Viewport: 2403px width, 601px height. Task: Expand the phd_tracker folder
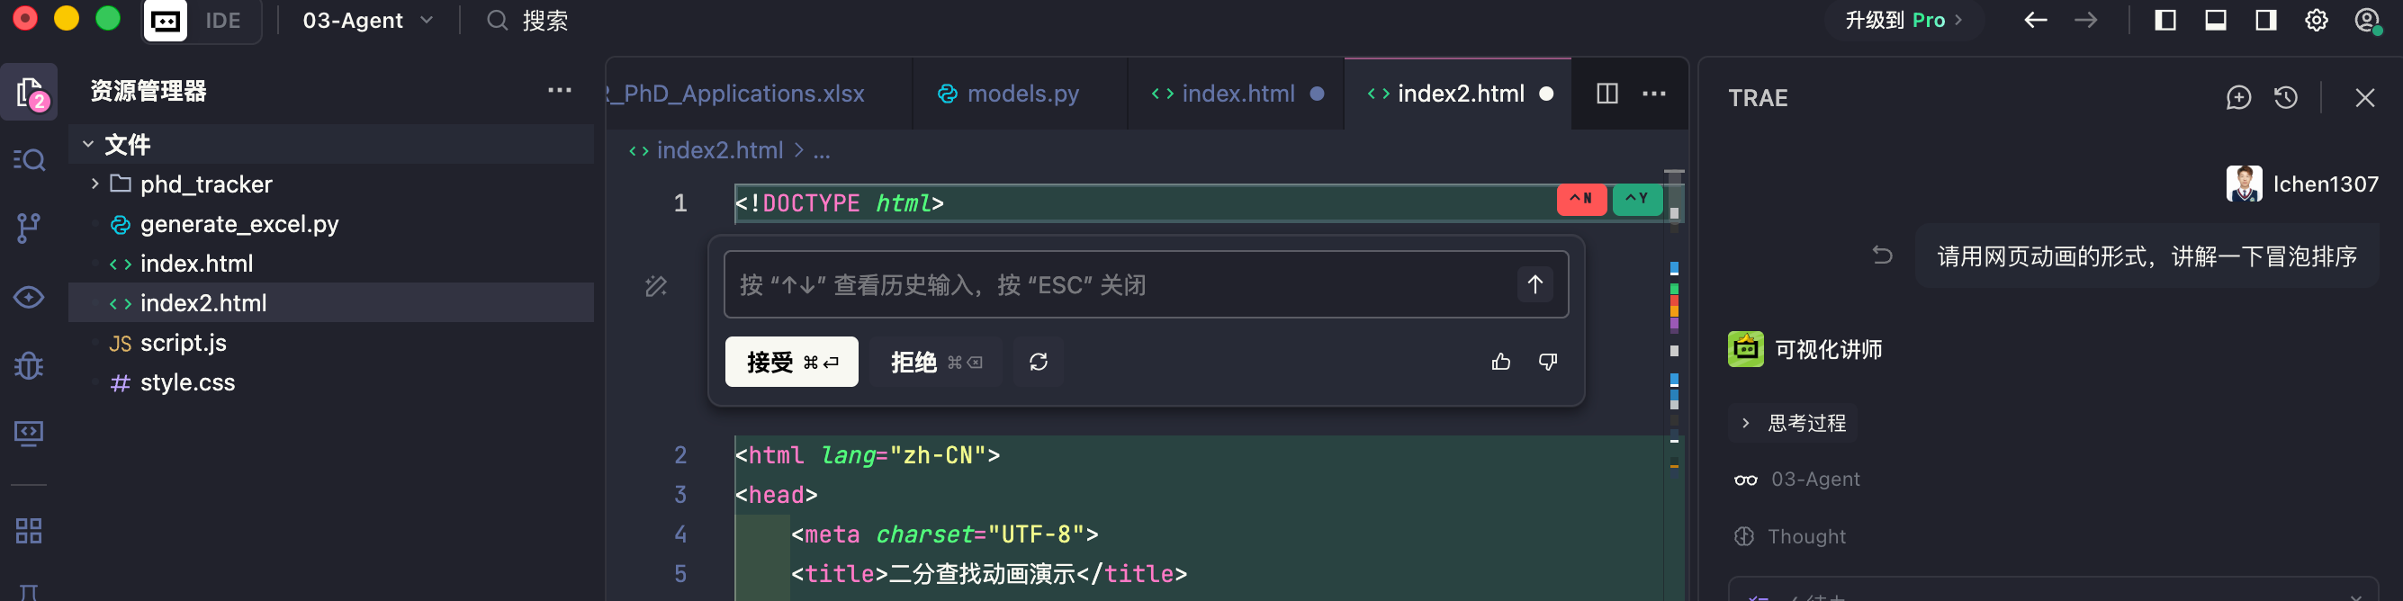(95, 184)
